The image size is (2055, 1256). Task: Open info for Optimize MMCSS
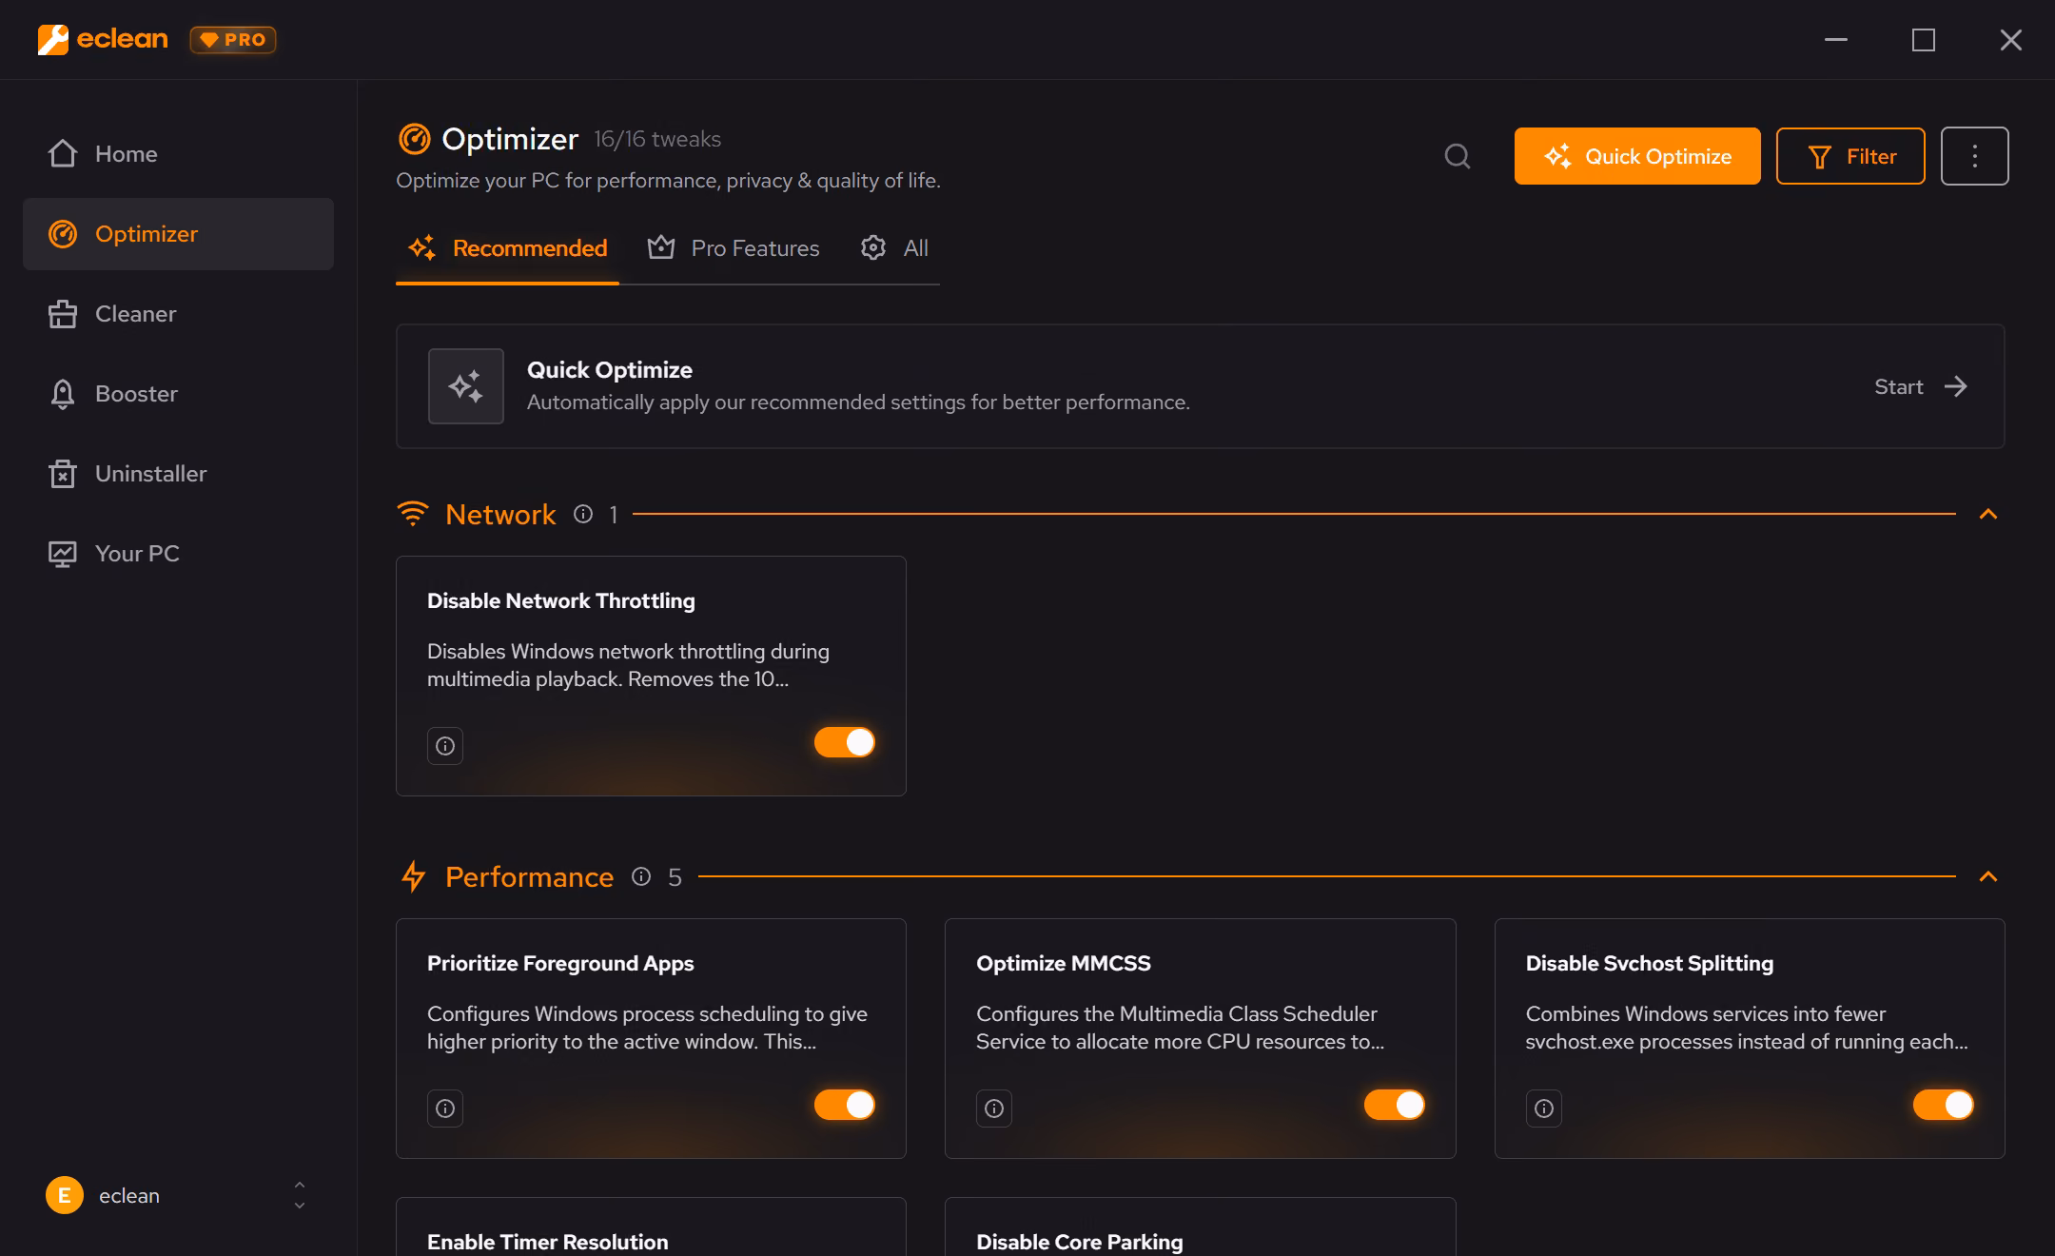(994, 1109)
